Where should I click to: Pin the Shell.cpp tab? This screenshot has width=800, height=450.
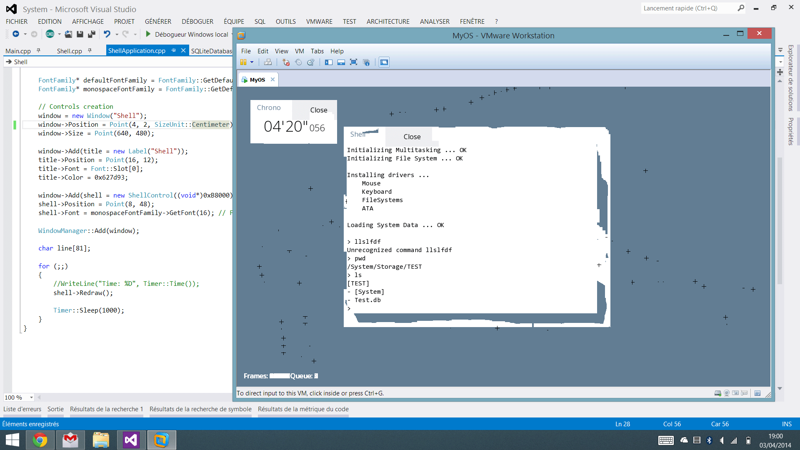point(90,50)
